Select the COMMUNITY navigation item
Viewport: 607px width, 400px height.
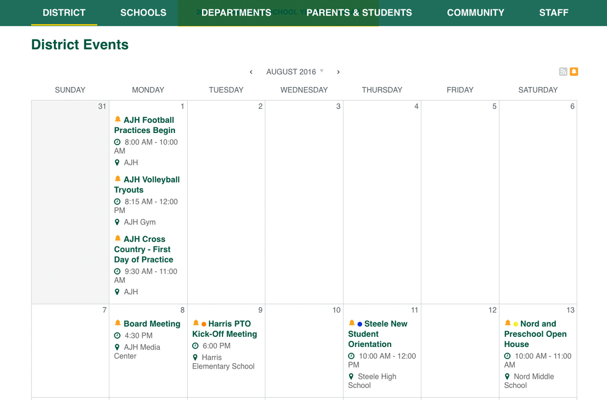point(475,13)
